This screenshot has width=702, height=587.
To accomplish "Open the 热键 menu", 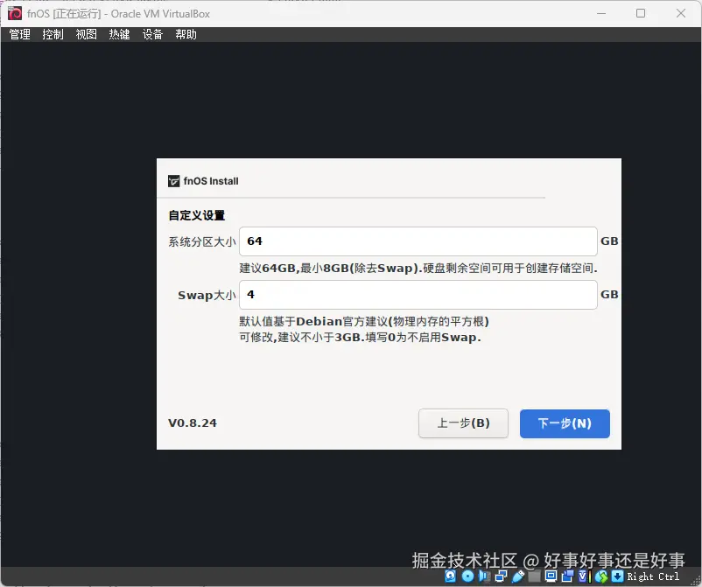I will point(120,34).
